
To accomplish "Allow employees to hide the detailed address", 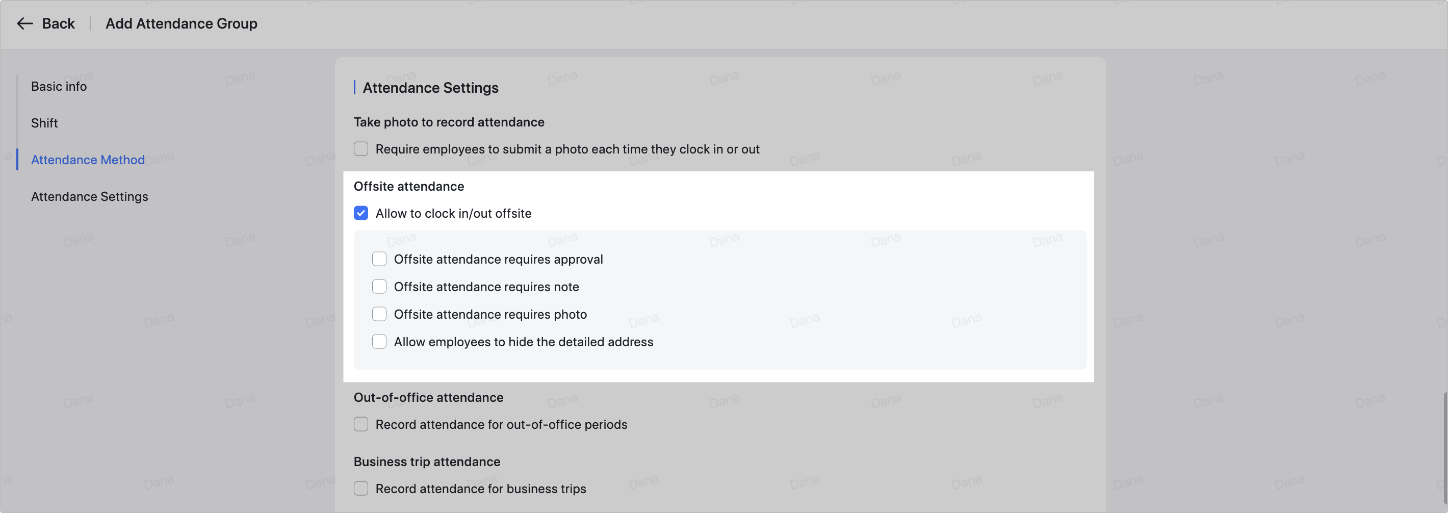I will click(x=379, y=342).
